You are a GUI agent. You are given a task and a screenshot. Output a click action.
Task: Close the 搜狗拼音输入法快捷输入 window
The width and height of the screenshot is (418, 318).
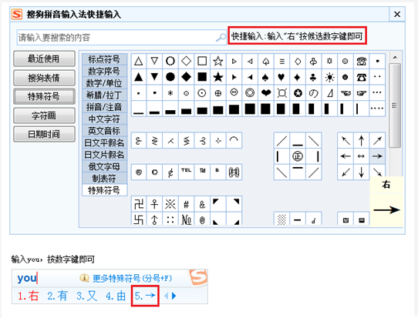(x=397, y=14)
